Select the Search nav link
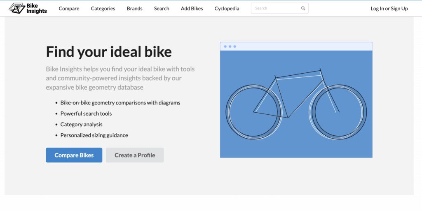This screenshot has height=211, width=422. [x=162, y=8]
